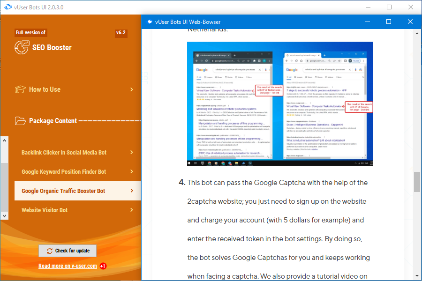Open the Read more on v-user.com link
The width and height of the screenshot is (422, 281).
click(68, 266)
